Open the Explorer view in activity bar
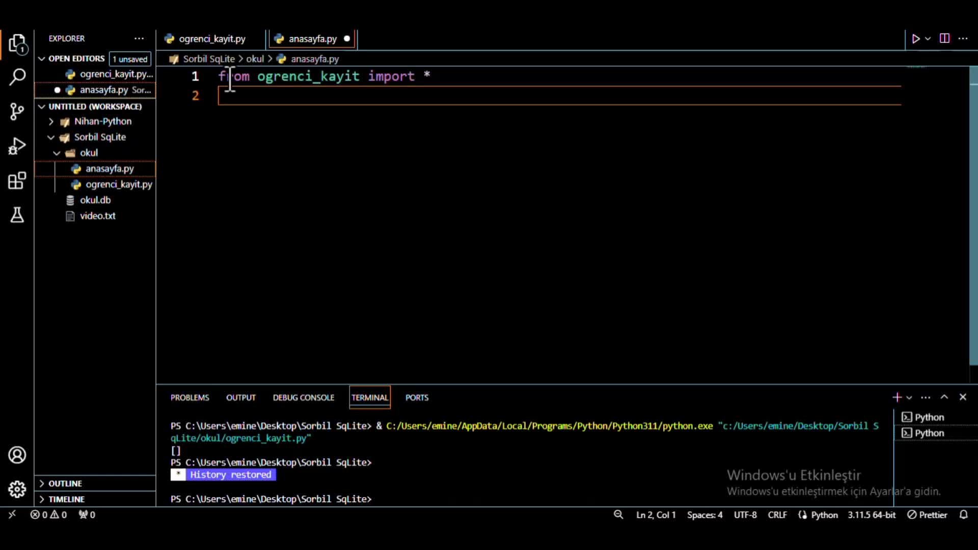 pyautogui.click(x=17, y=44)
